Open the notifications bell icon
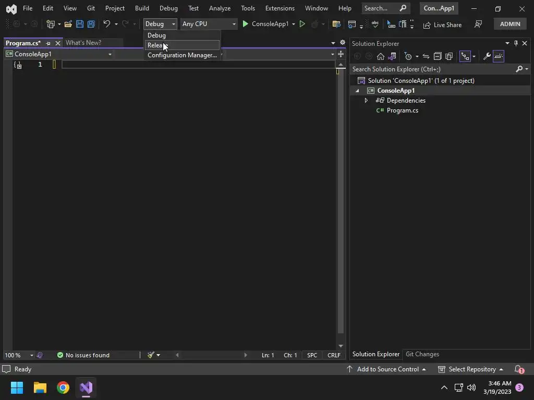 coord(519,369)
